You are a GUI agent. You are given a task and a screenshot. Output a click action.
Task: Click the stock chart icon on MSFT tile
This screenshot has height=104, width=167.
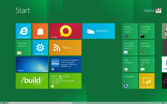[x=53, y=86]
